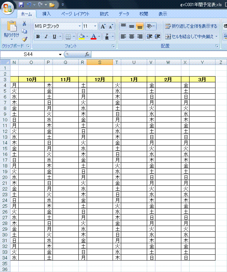Click the Paste (貼り付け) clipboard icon
The height and width of the screenshot is (272, 227).
12,27
